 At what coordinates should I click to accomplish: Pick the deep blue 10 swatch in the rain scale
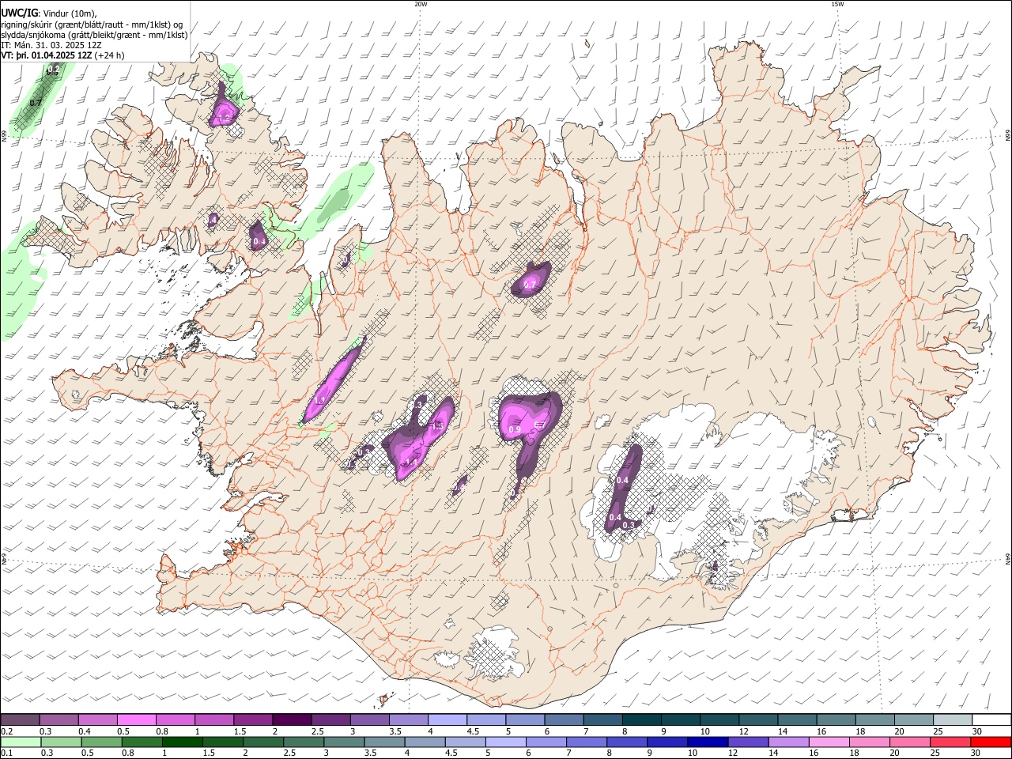coord(707,742)
